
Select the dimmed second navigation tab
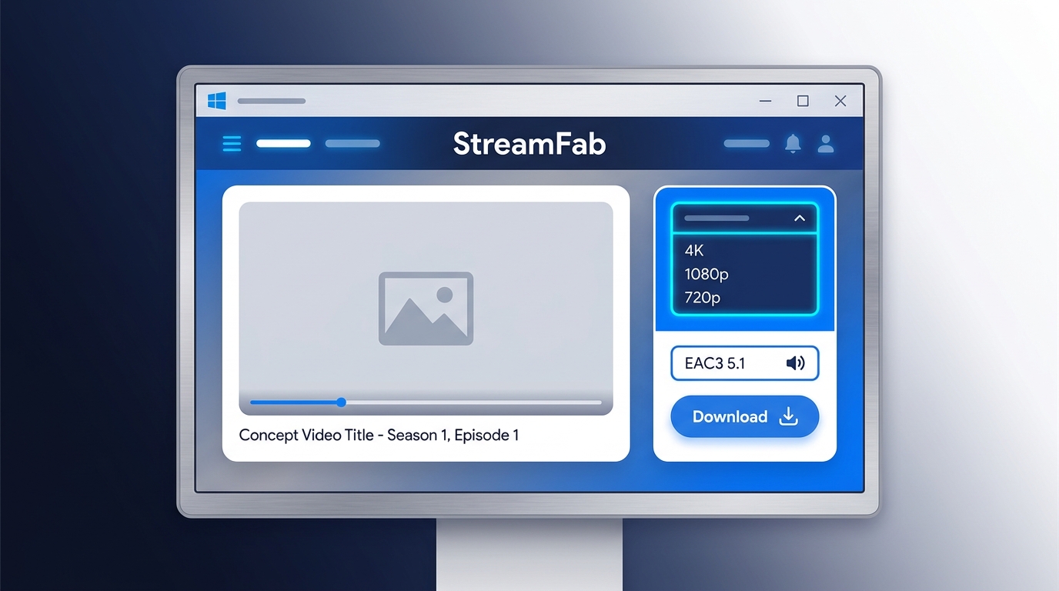pos(352,143)
